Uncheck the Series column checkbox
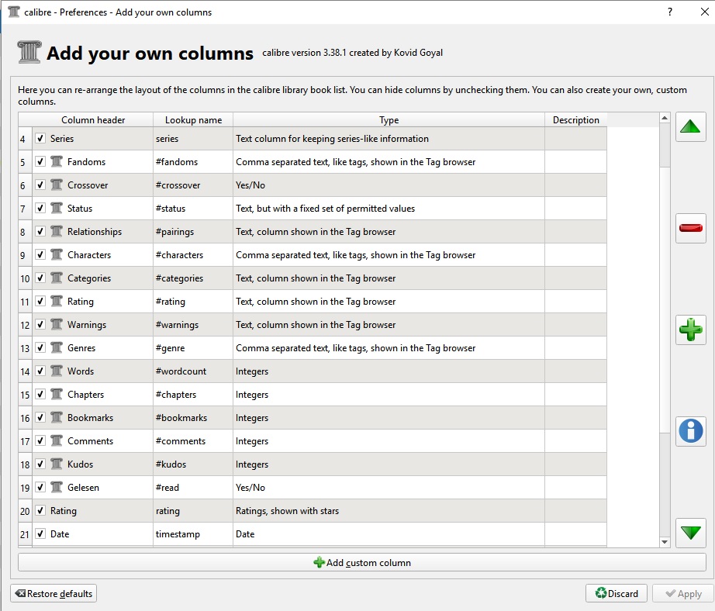 (40, 139)
